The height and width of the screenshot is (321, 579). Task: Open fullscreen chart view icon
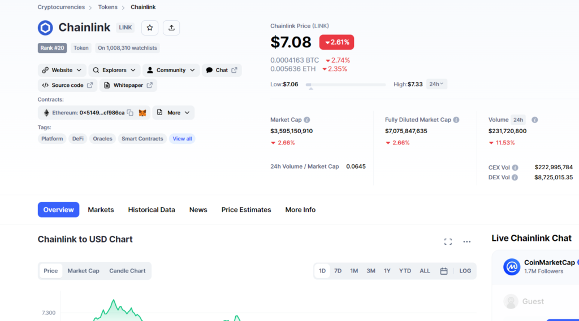[x=448, y=241]
